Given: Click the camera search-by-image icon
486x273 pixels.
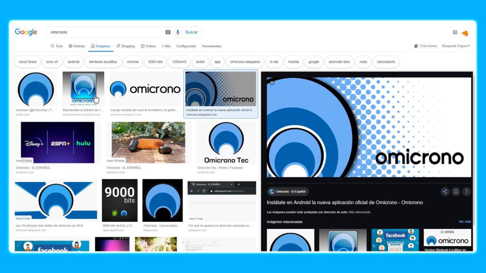Looking at the screenshot, I should [168, 32].
